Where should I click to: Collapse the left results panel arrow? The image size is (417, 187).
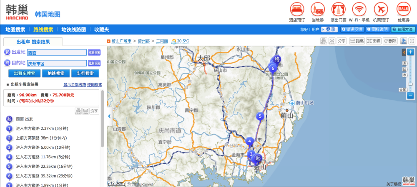(109, 116)
